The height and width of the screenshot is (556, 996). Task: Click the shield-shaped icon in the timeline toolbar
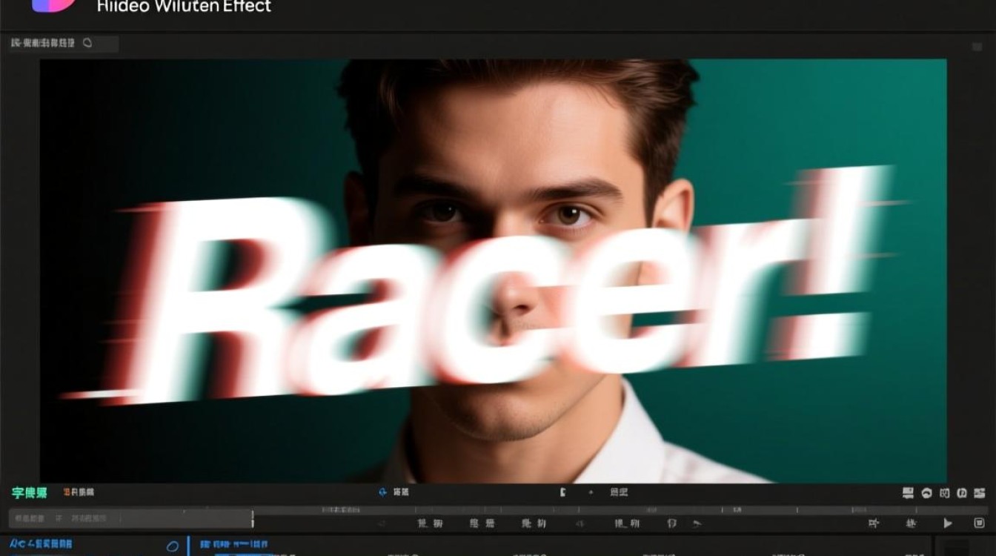click(671, 523)
